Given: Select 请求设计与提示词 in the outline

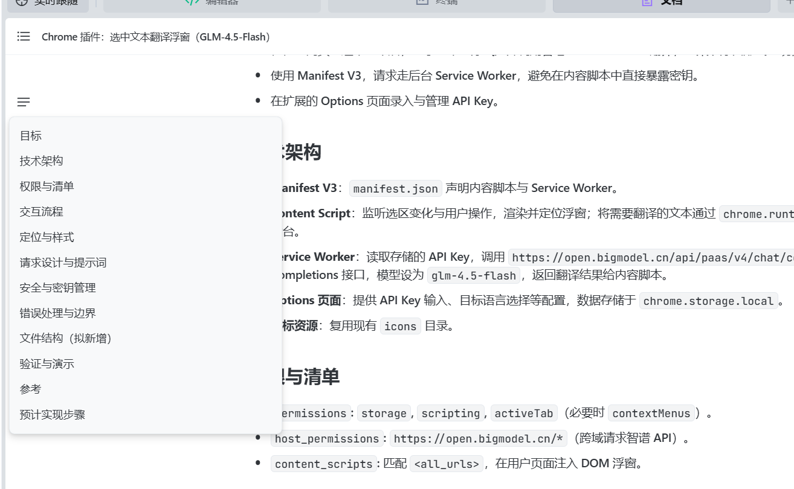Looking at the screenshot, I should [63, 263].
